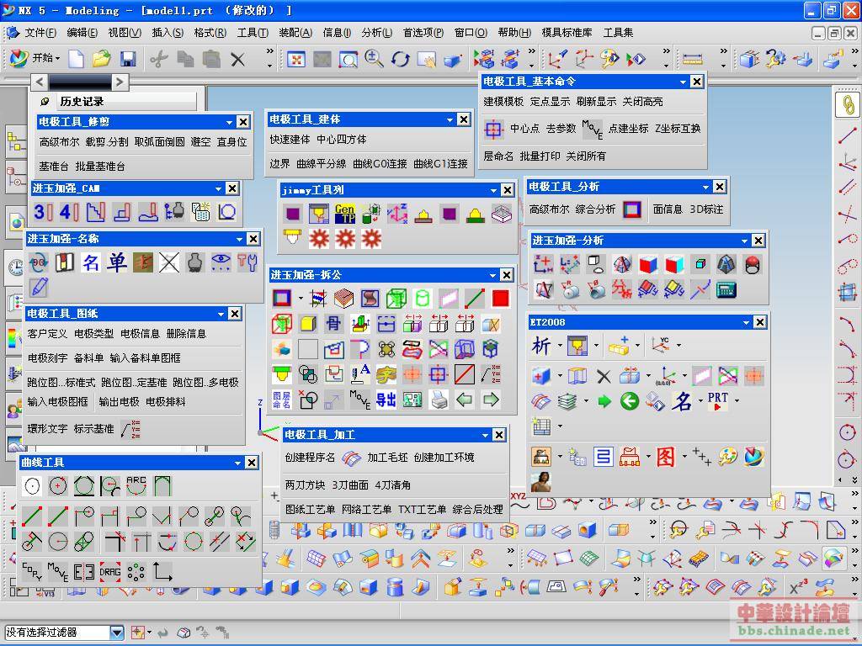Click the Delete X toolbar icon
The height and width of the screenshot is (646, 862).
tap(237, 59)
